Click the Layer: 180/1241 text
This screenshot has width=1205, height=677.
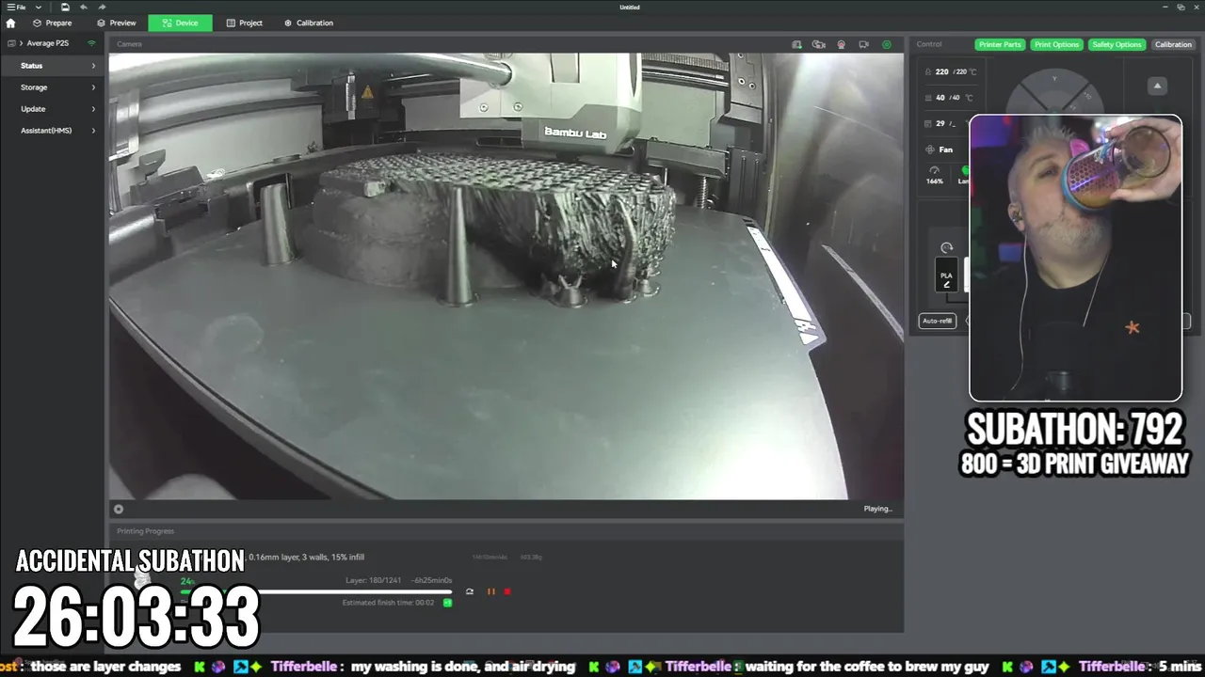[375, 581]
